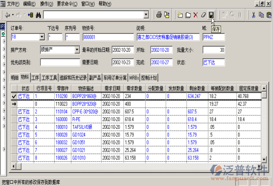Open the 文件(F) menu
273x186 pixels.
click(13, 4)
